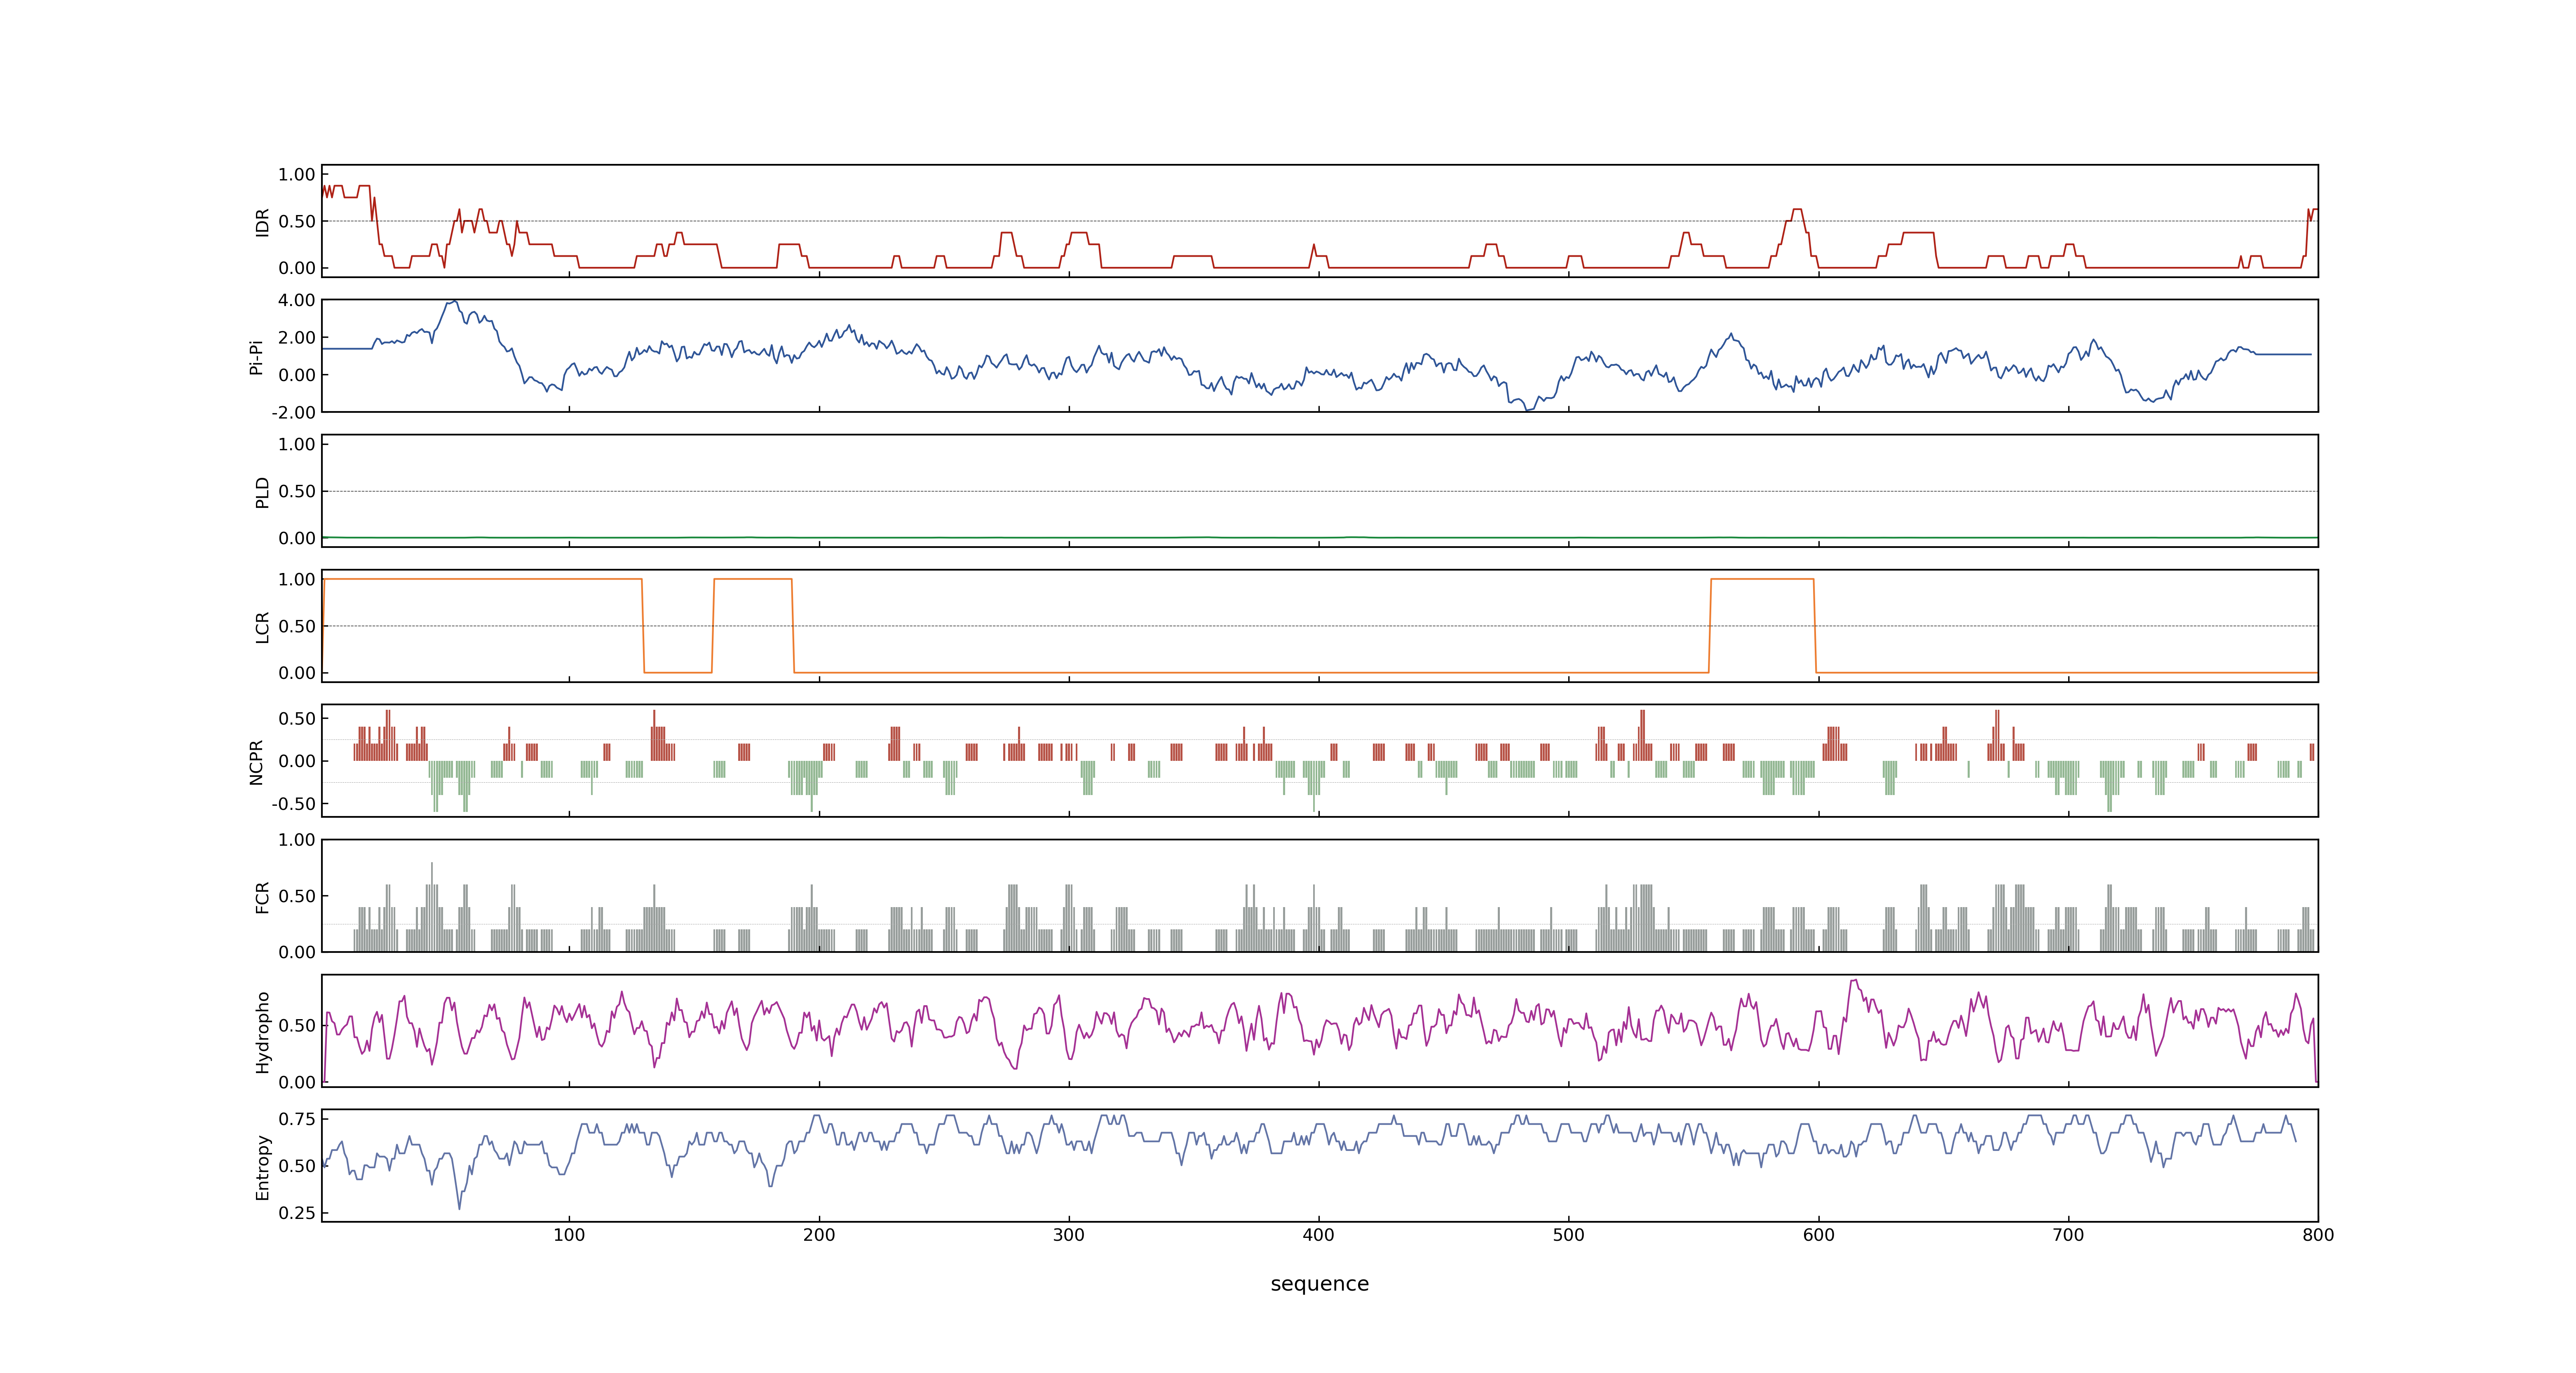
Task: Click the 400 x-axis tick label
Action: click(x=1319, y=1235)
